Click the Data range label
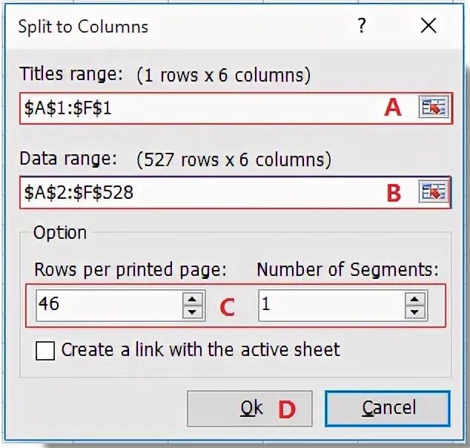 (68, 159)
